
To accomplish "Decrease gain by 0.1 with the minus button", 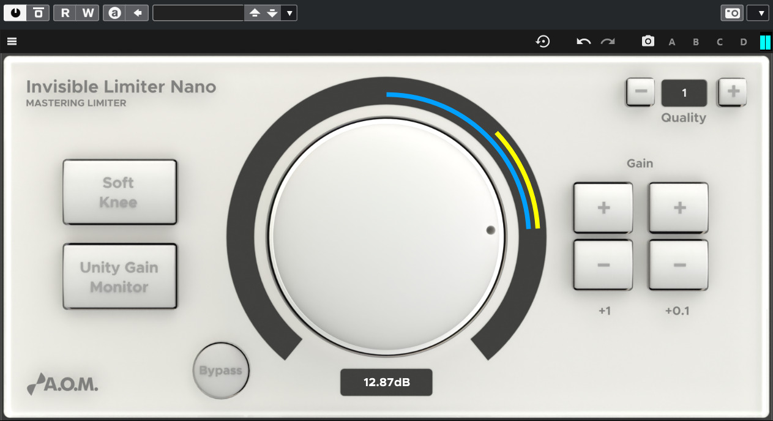I will 679,265.
